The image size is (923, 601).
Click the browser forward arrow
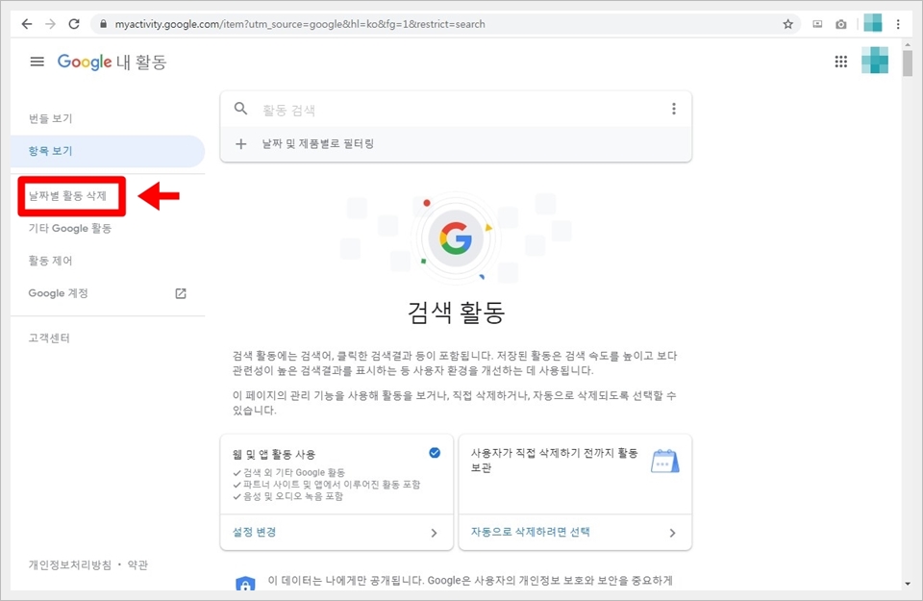click(x=51, y=24)
